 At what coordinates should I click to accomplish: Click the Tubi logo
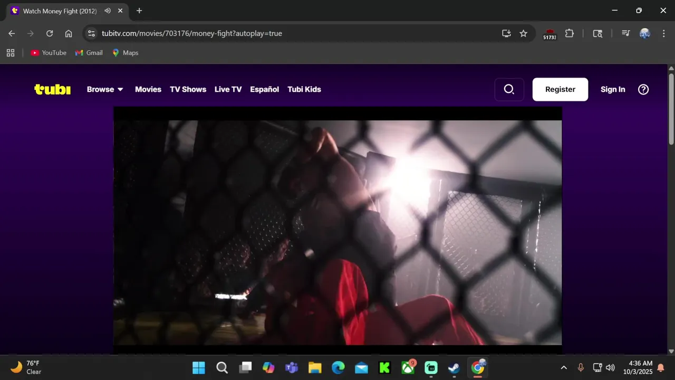(x=52, y=89)
